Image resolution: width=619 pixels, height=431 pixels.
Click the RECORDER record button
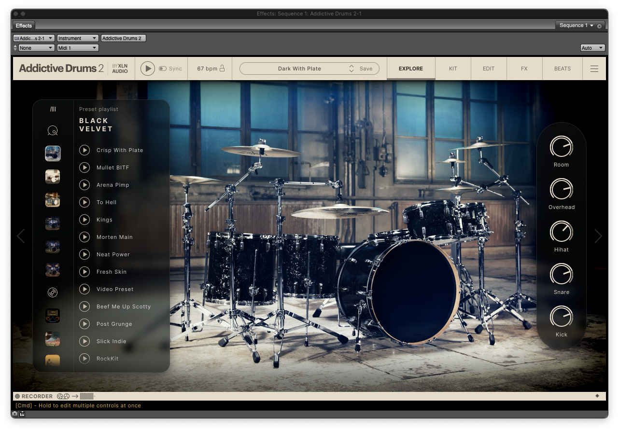tap(17, 396)
